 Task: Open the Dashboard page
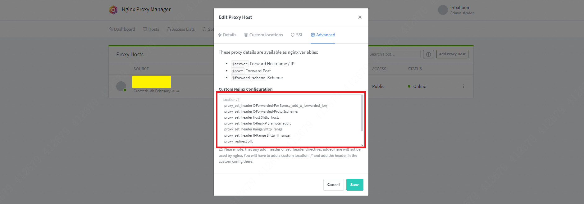tap(122, 29)
